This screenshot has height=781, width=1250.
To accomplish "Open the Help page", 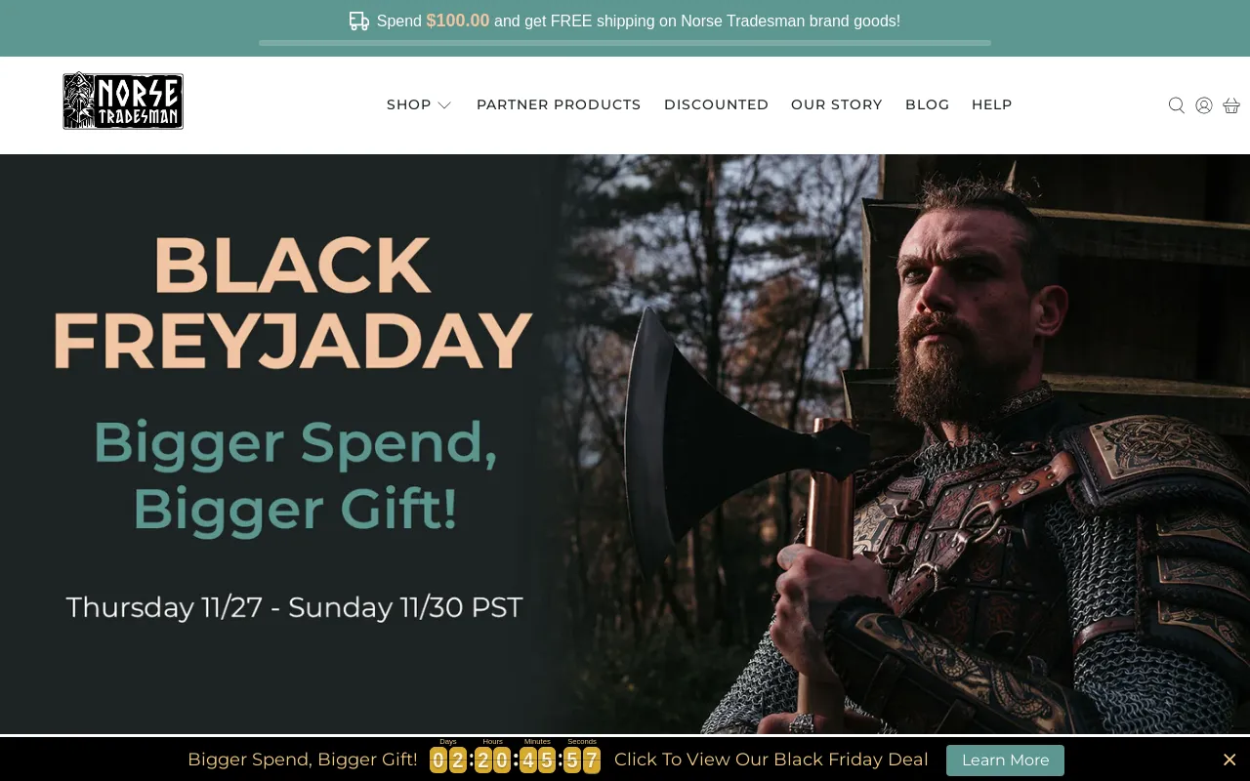I will tap(991, 104).
